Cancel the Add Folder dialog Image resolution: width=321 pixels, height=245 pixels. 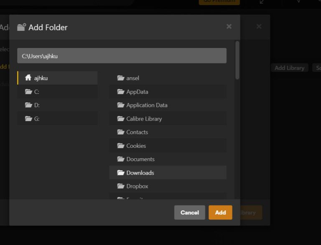tap(189, 212)
